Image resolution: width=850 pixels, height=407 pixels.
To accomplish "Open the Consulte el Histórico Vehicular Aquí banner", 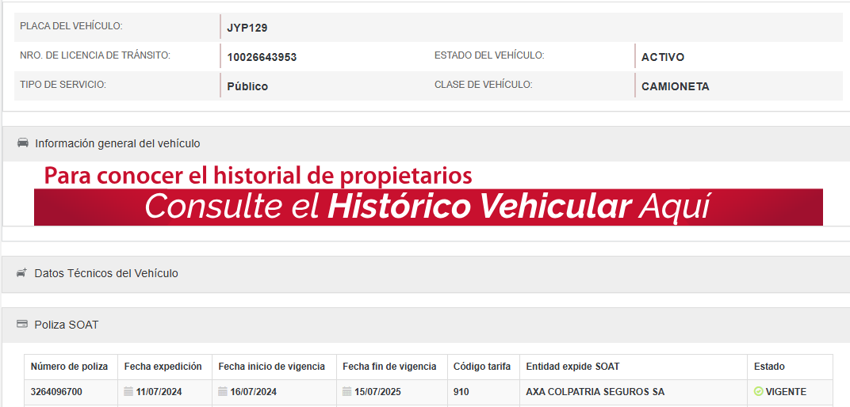I will [428, 207].
